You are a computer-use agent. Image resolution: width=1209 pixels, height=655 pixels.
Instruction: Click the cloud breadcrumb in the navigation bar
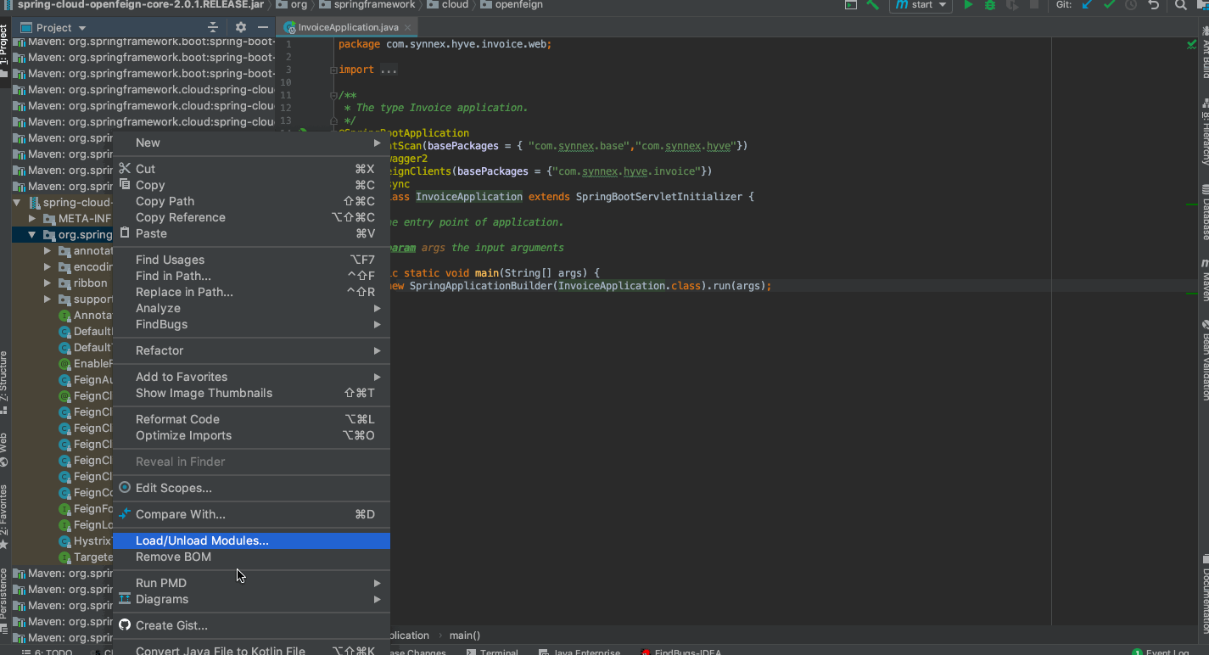tap(448, 5)
